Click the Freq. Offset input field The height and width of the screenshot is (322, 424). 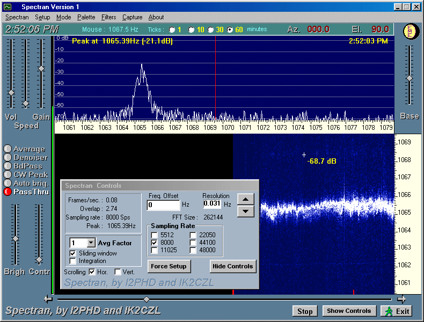point(163,205)
